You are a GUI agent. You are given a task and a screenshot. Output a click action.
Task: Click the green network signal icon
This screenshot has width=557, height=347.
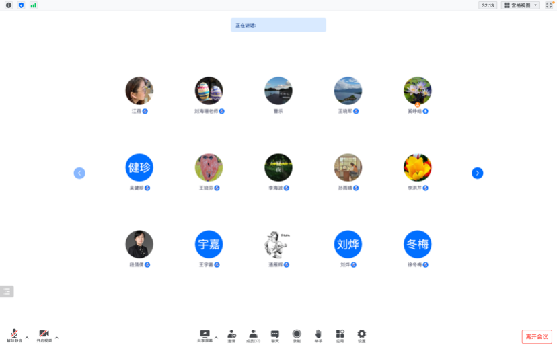(33, 5)
